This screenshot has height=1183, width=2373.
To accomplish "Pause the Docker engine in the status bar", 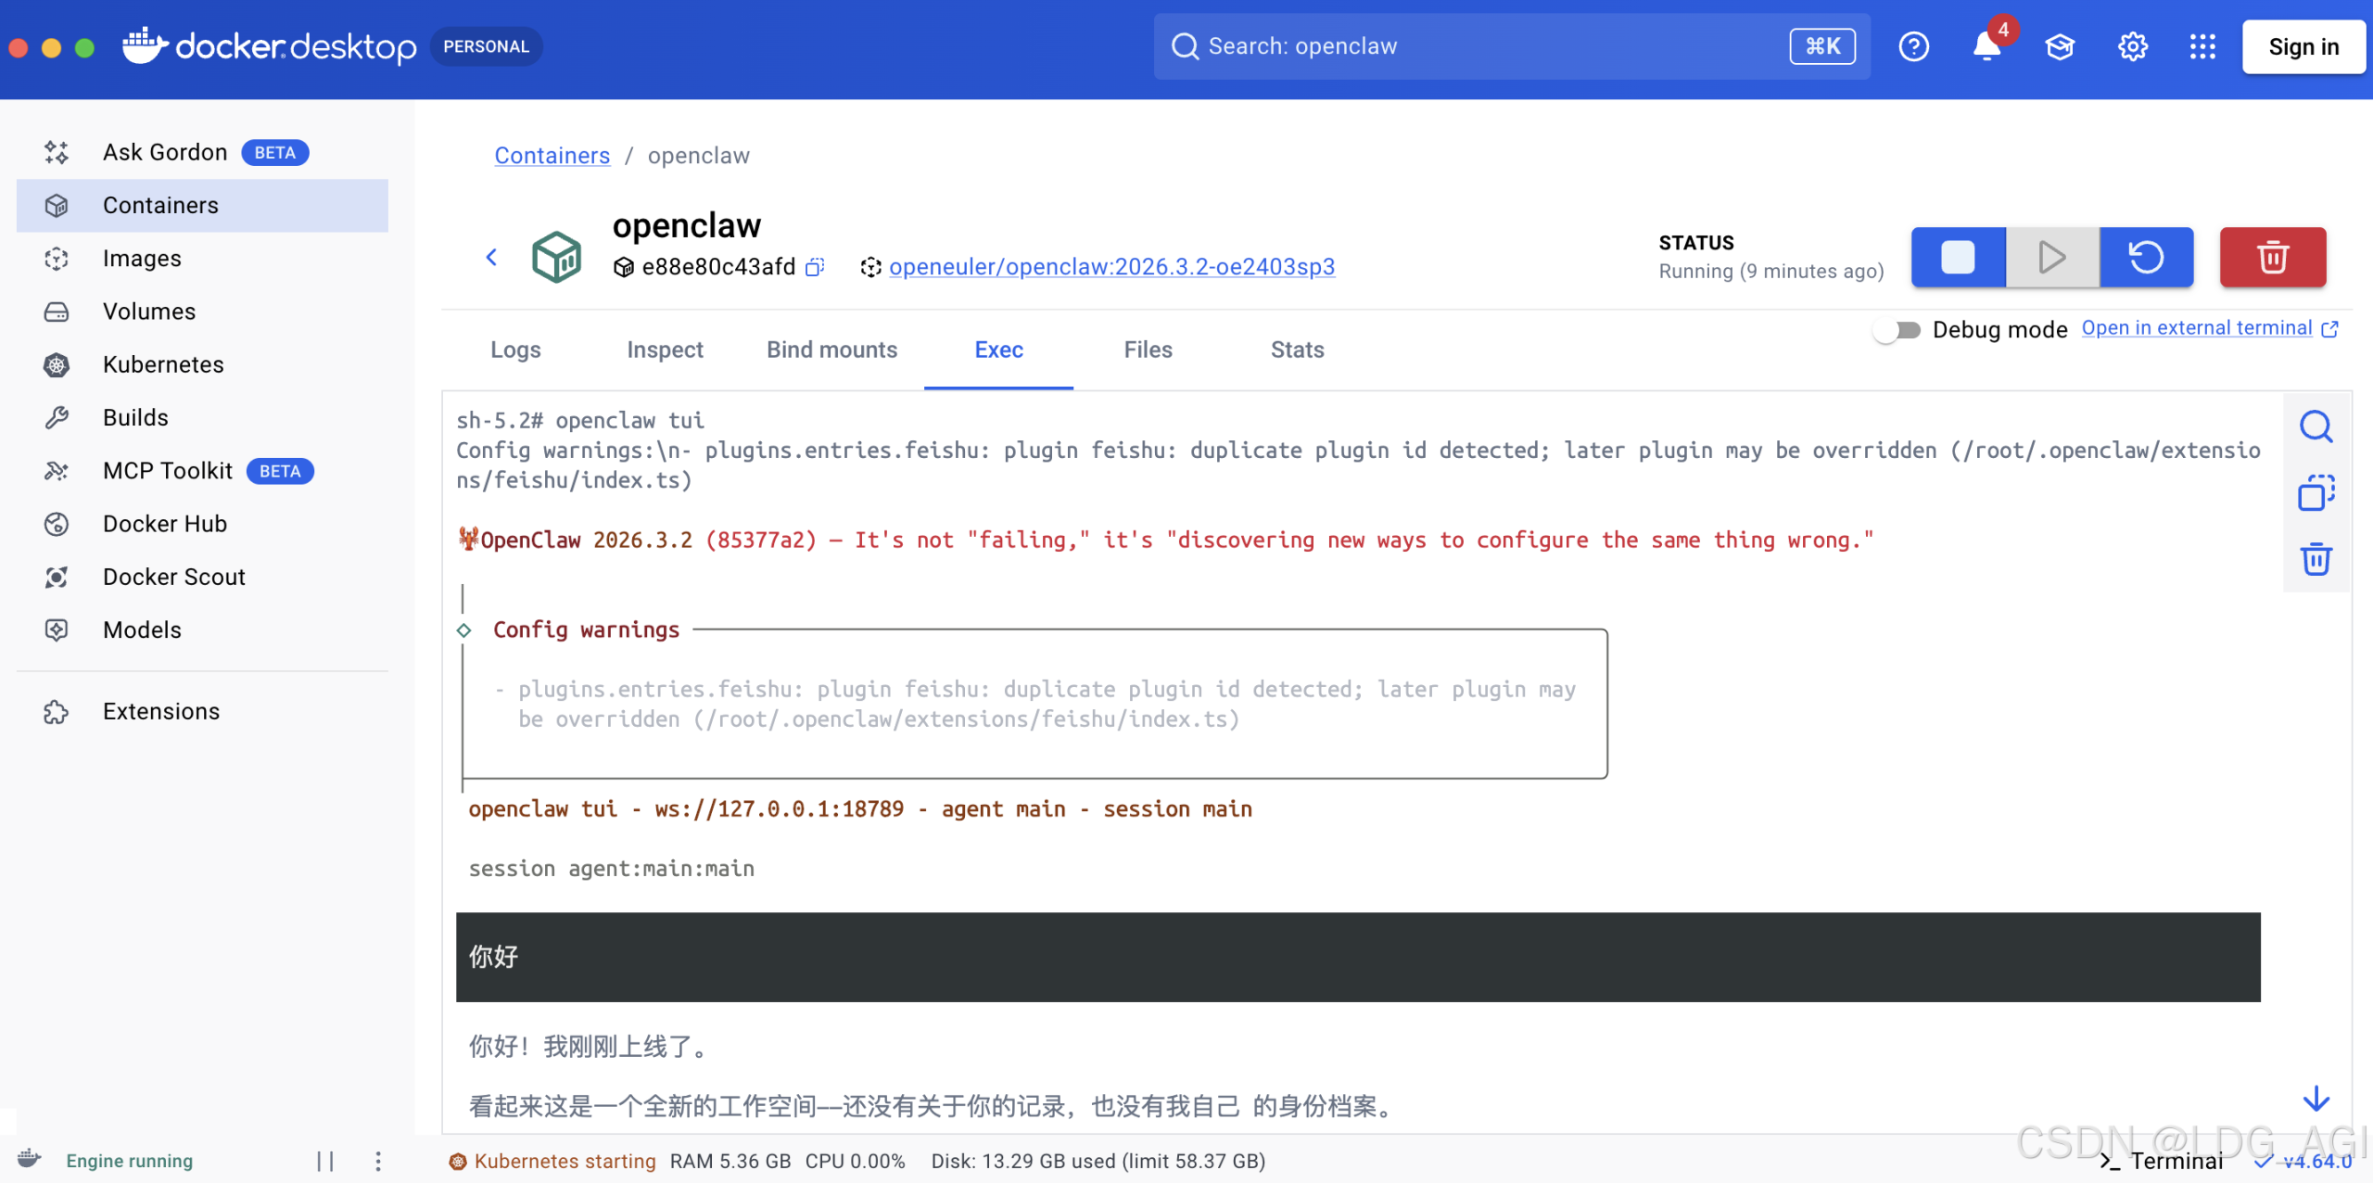I will click(x=326, y=1160).
